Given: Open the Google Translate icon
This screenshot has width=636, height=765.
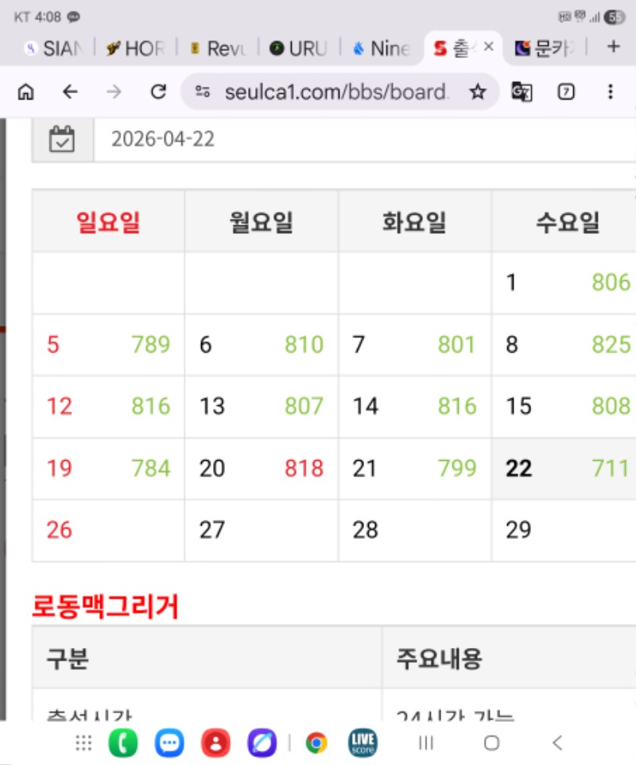Looking at the screenshot, I should (522, 92).
